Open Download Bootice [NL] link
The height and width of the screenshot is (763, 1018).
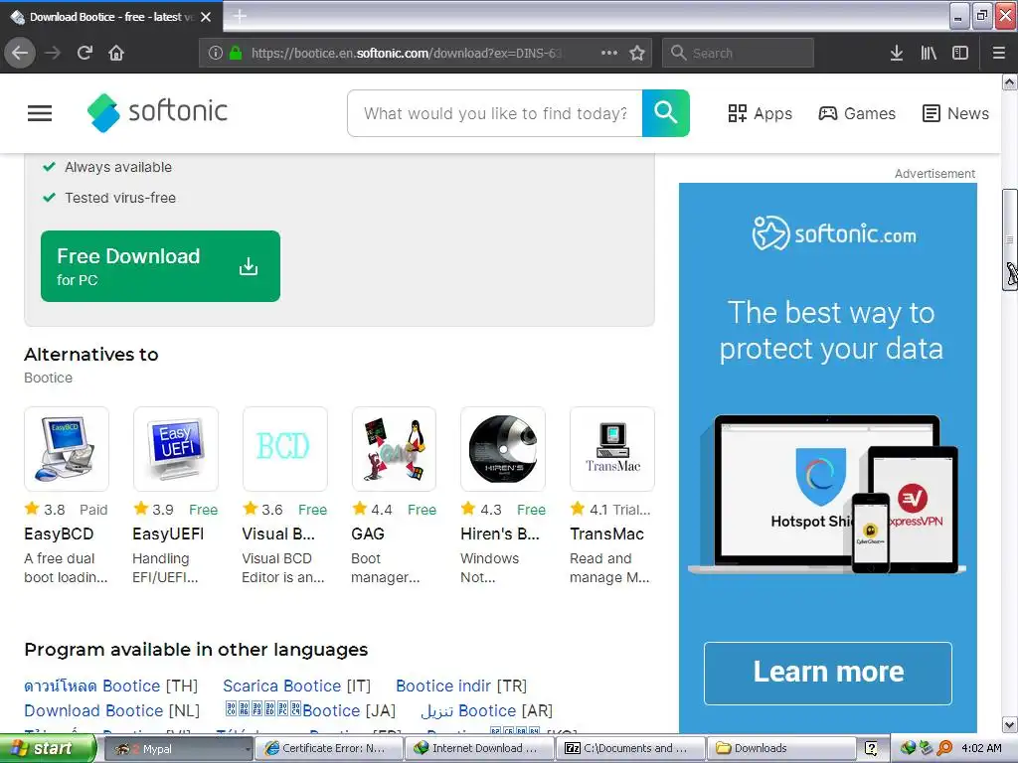click(x=111, y=711)
